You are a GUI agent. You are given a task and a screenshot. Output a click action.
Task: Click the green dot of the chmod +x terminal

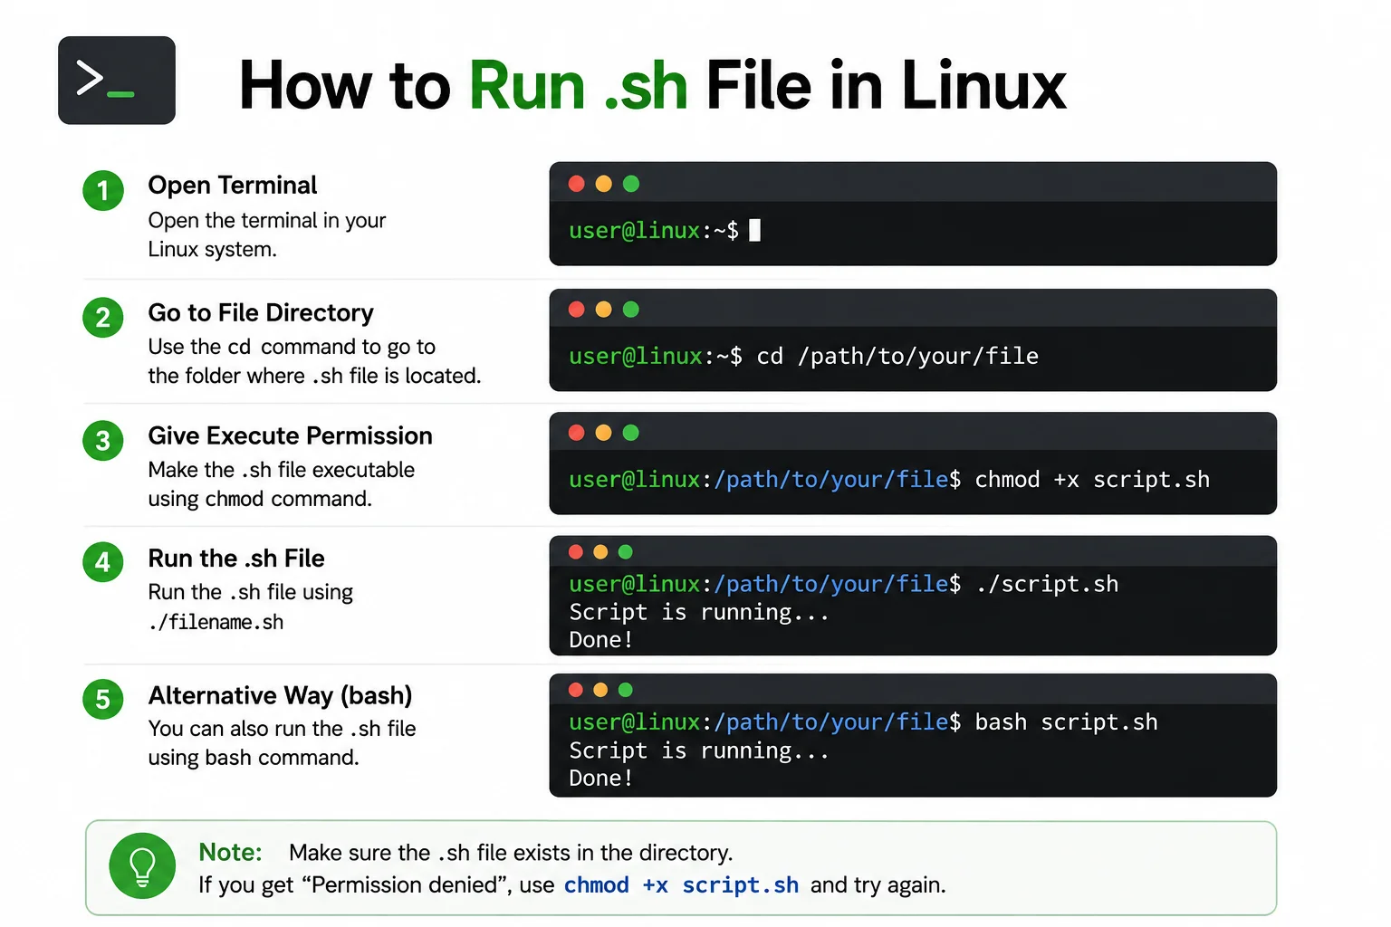pos(631,433)
